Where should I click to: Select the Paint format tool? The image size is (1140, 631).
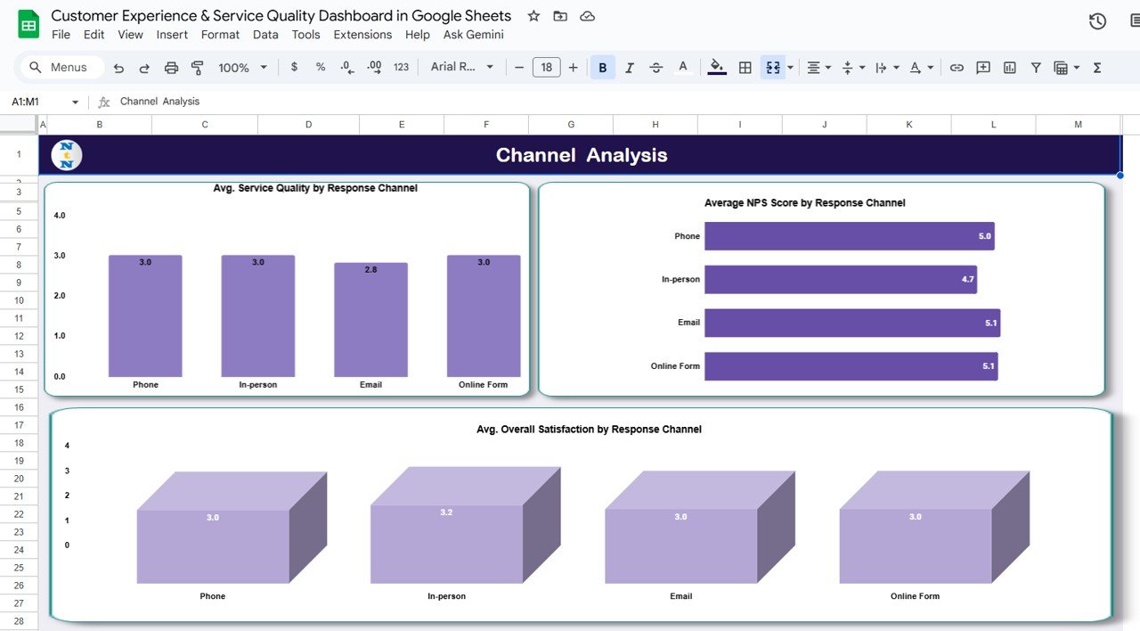(x=196, y=67)
